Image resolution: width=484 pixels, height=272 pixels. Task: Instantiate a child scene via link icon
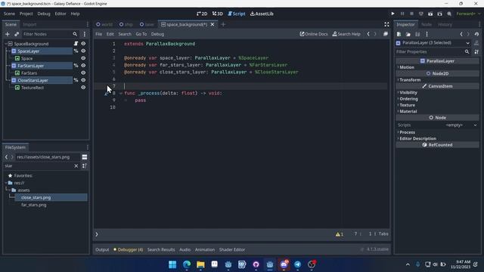tap(17, 34)
